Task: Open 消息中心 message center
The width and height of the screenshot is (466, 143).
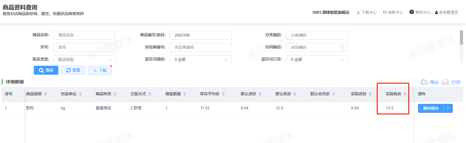Action: click(393, 13)
